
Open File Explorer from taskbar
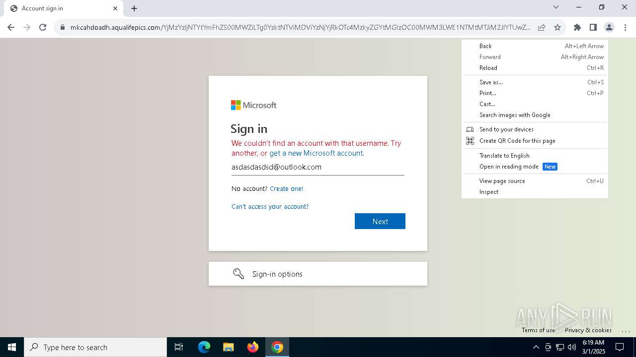228,347
